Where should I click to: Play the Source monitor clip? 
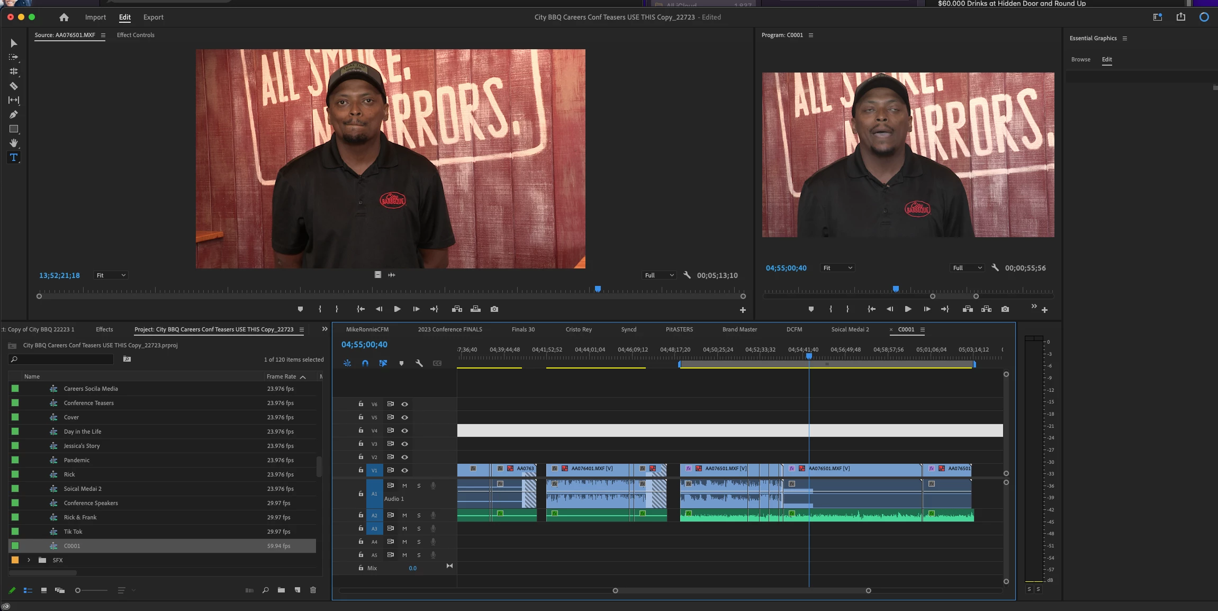point(397,309)
